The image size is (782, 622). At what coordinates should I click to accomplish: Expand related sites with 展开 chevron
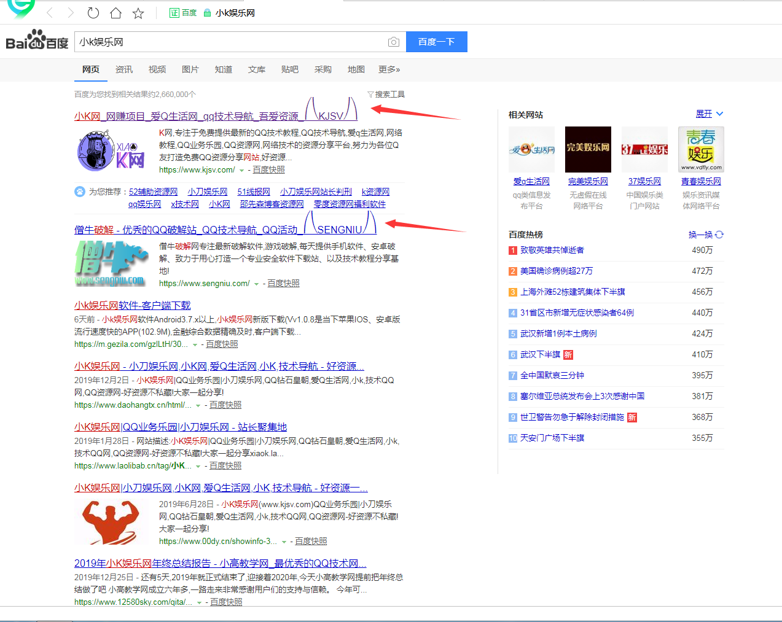coord(710,114)
